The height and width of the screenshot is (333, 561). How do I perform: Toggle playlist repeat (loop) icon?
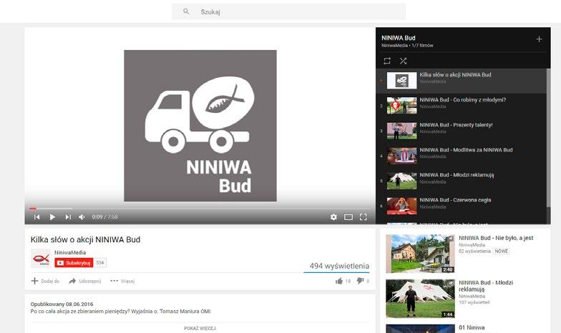[386, 61]
